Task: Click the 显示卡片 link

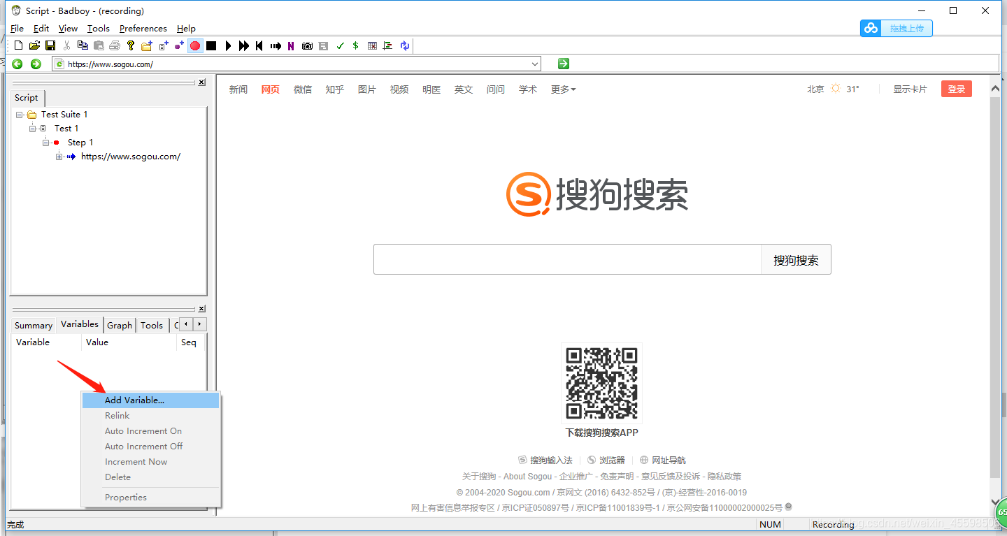Action: pos(910,89)
